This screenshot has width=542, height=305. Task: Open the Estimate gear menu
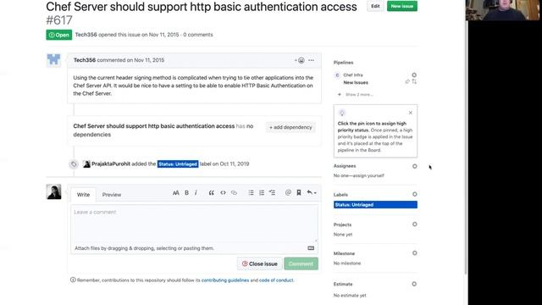tap(414, 284)
